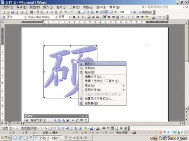This screenshot has width=189, height=141.
Task: Expand the 叠放次序 submenu in context menu
Action: (x=124, y=90)
